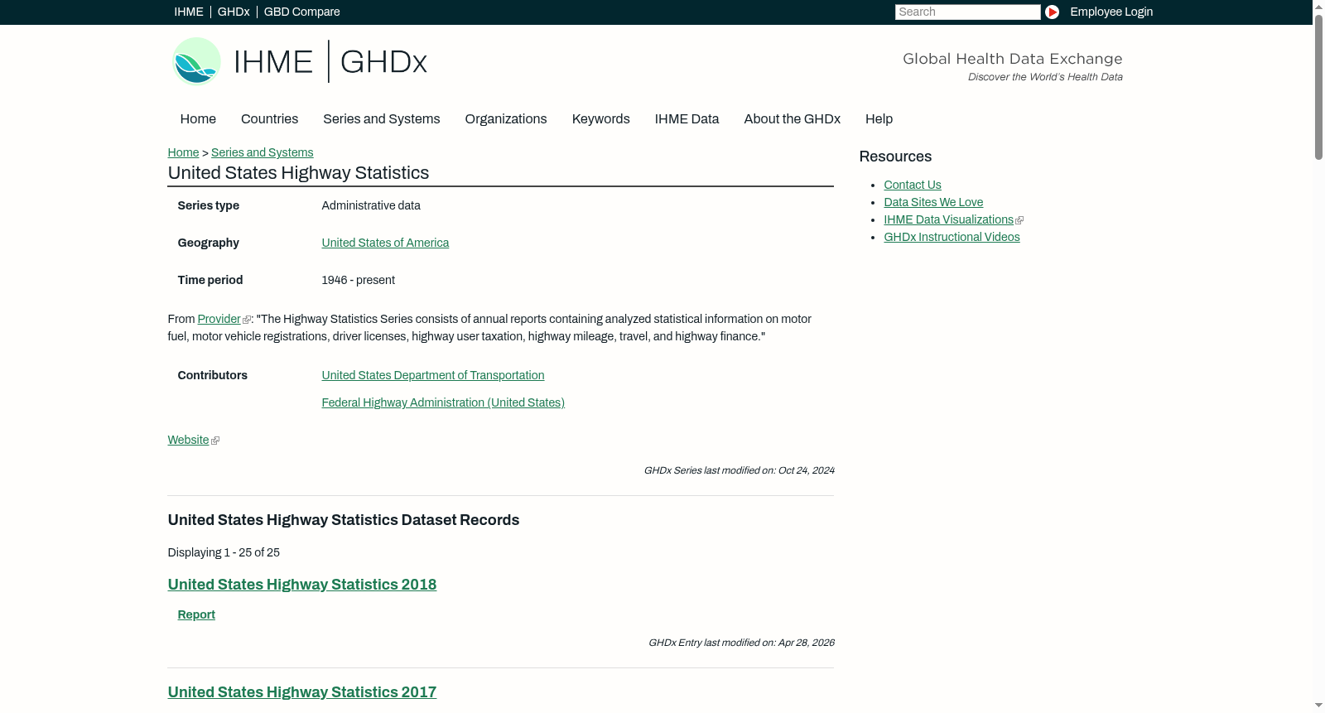Click the 'Administrative data' series type value
1325x713 pixels.
(371, 205)
